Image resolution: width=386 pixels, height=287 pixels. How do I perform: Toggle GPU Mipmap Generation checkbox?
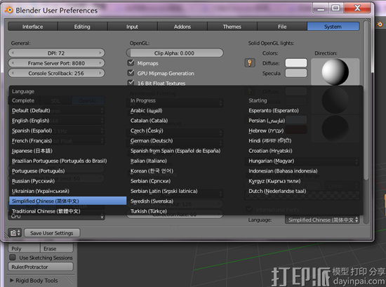[131, 73]
